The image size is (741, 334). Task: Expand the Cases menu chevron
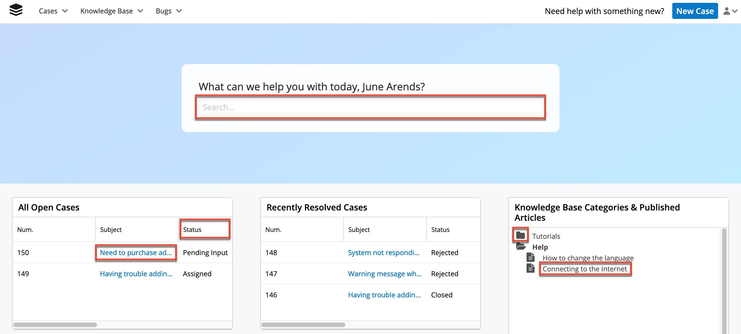point(65,11)
